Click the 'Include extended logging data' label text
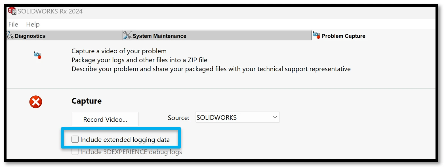This screenshot has width=446, height=168. pyautogui.click(x=125, y=139)
